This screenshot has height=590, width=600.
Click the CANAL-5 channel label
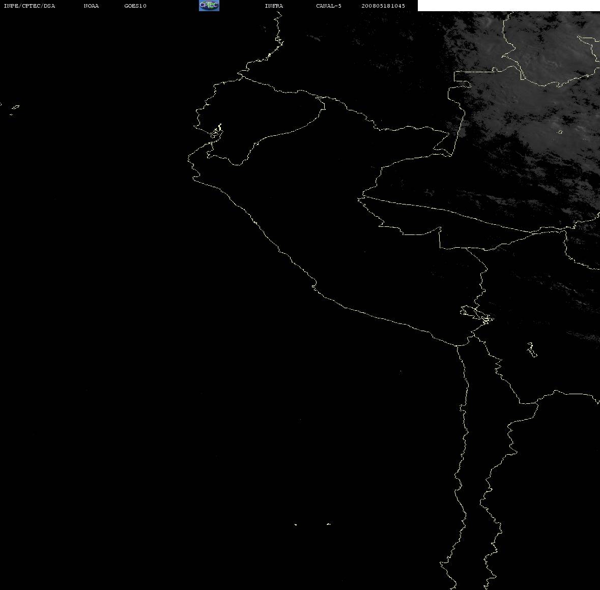tap(329, 6)
